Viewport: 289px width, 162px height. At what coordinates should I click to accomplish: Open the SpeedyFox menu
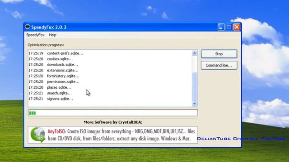tap(35, 35)
